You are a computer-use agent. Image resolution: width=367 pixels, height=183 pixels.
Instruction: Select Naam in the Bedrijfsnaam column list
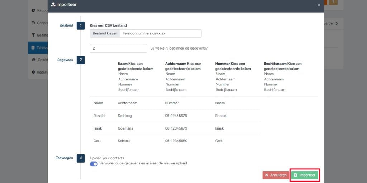269,74
